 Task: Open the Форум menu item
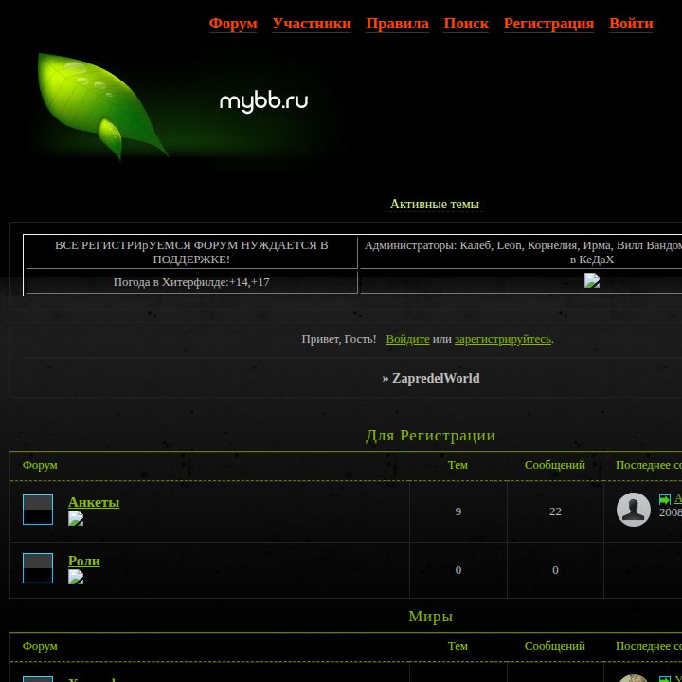pyautogui.click(x=233, y=23)
